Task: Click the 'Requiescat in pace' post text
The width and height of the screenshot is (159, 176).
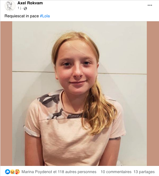Action: [22, 16]
